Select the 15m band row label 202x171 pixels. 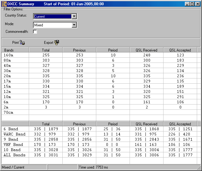click(x=7, y=86)
